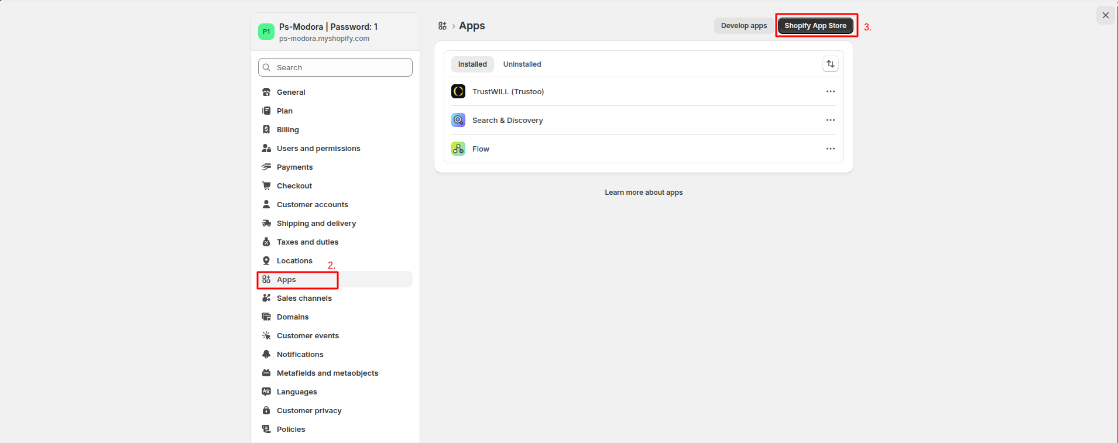Screen dimensions: 1118x443
Task: Open Plan settings
Action: coord(335,111)
